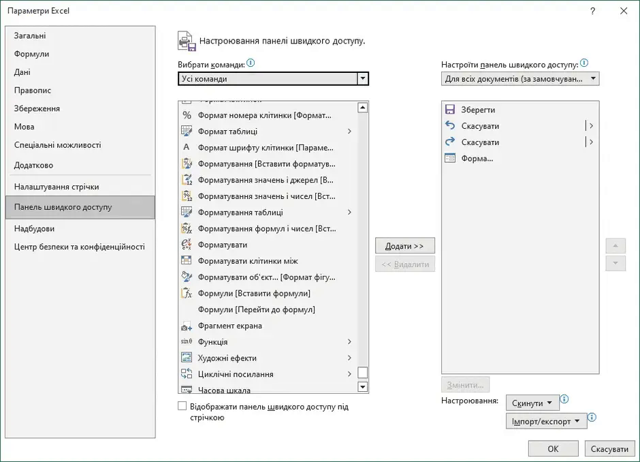This screenshot has width=640, height=462.
Task: Click the help question mark icon
Action: point(592,11)
